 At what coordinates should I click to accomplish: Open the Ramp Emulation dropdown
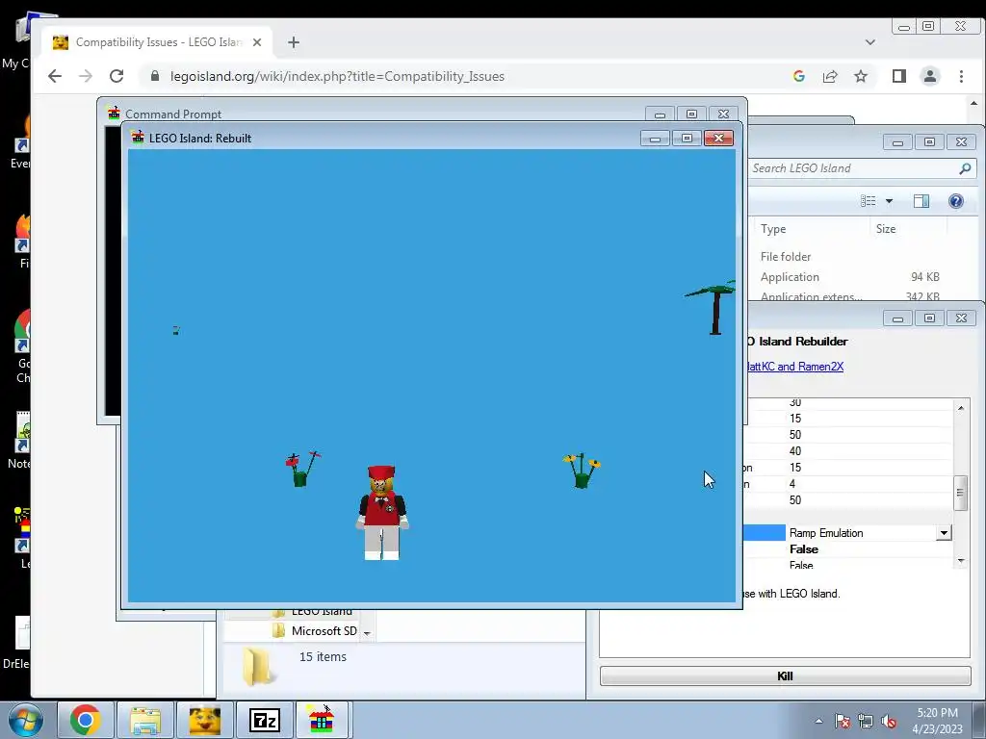(944, 533)
